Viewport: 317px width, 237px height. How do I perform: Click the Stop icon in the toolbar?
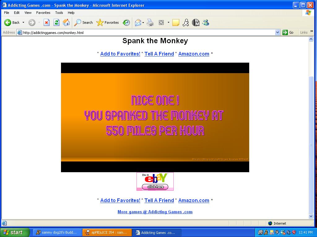tap(46, 23)
